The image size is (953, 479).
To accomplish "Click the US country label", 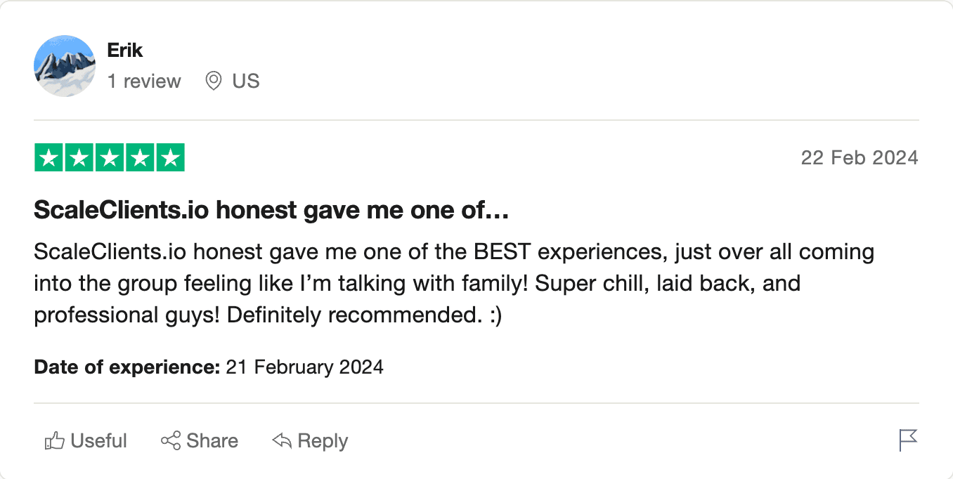I will pos(246,81).
